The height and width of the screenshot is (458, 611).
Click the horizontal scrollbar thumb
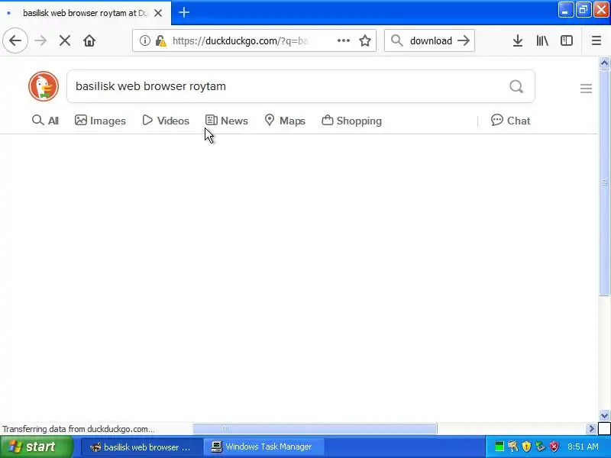315,429
